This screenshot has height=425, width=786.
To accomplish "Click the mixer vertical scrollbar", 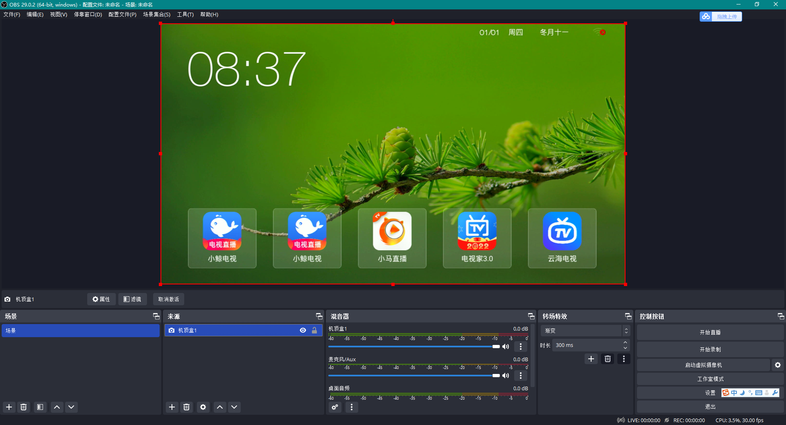I will click(532, 356).
